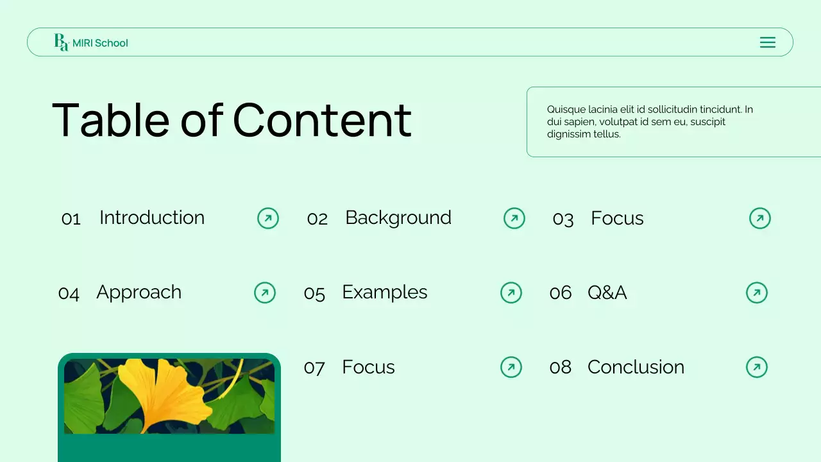Open the Q&A section link

[x=607, y=293]
